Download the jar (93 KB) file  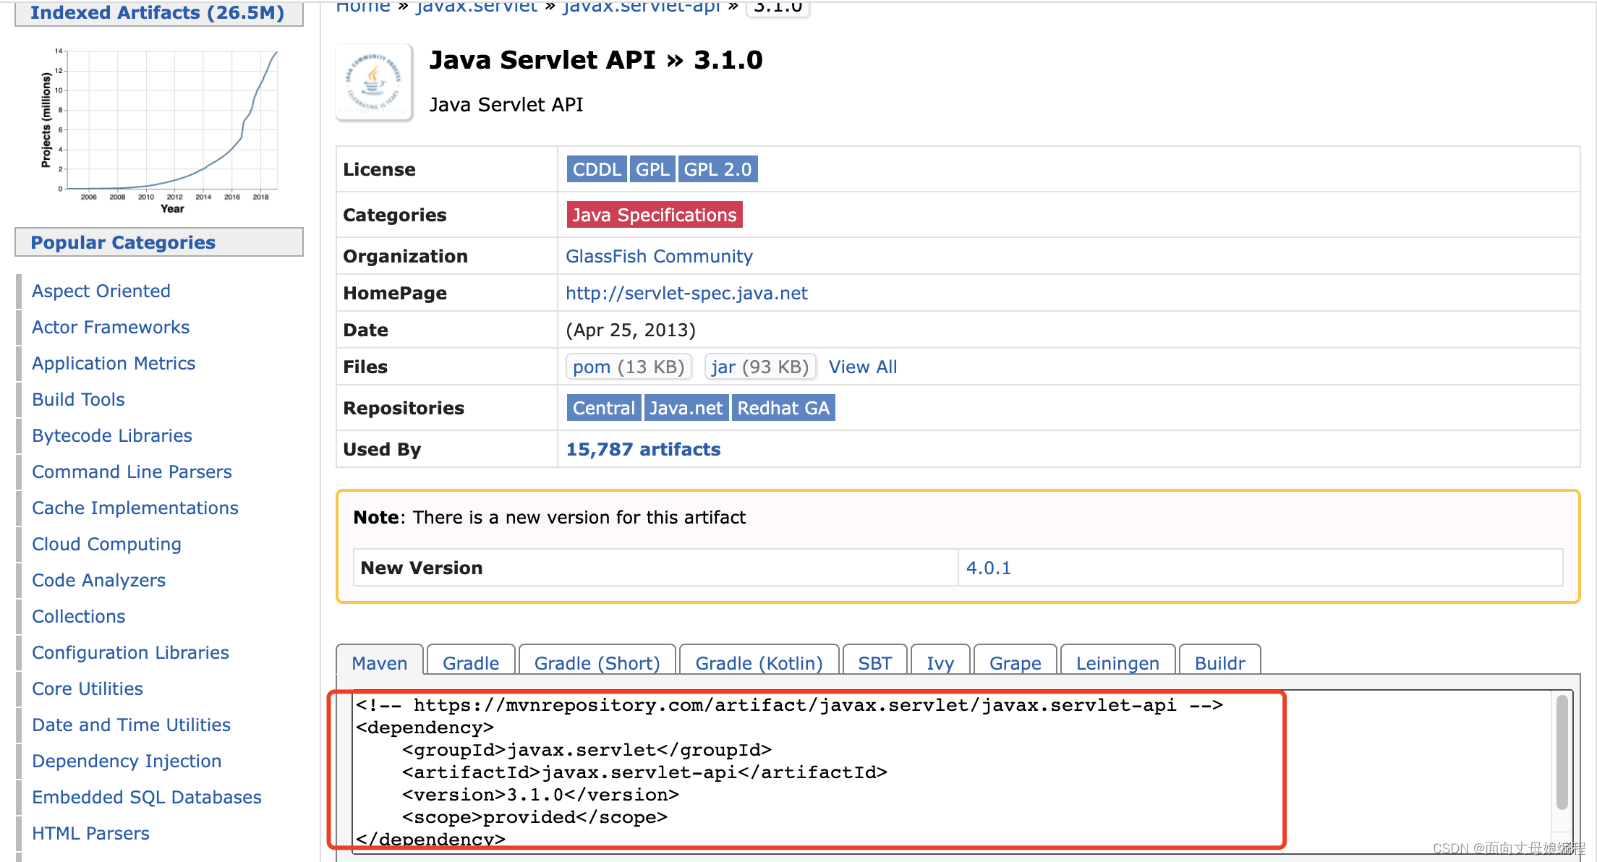[759, 367]
